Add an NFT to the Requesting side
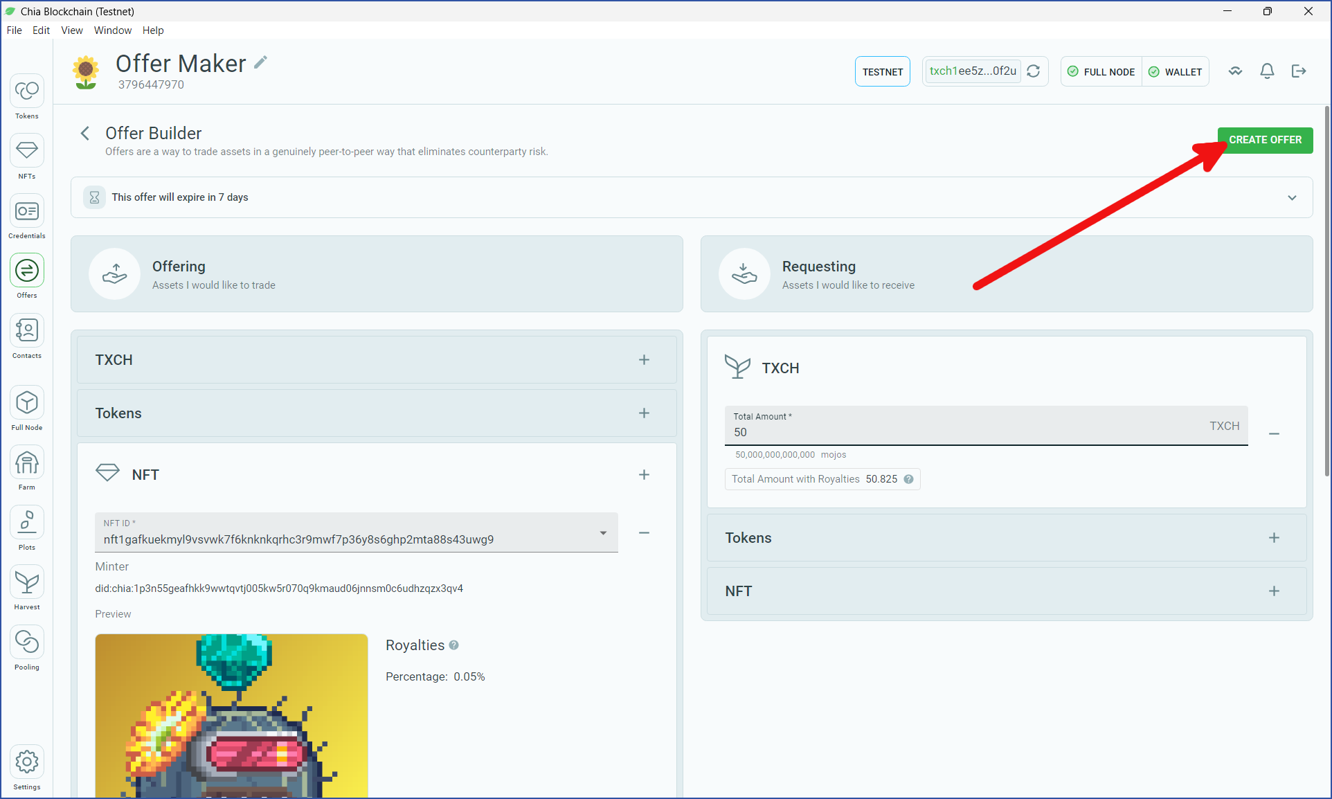 coord(1274,591)
